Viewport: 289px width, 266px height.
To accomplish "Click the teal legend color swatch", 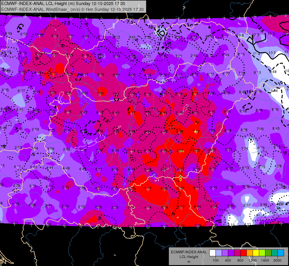I will [275, 253].
